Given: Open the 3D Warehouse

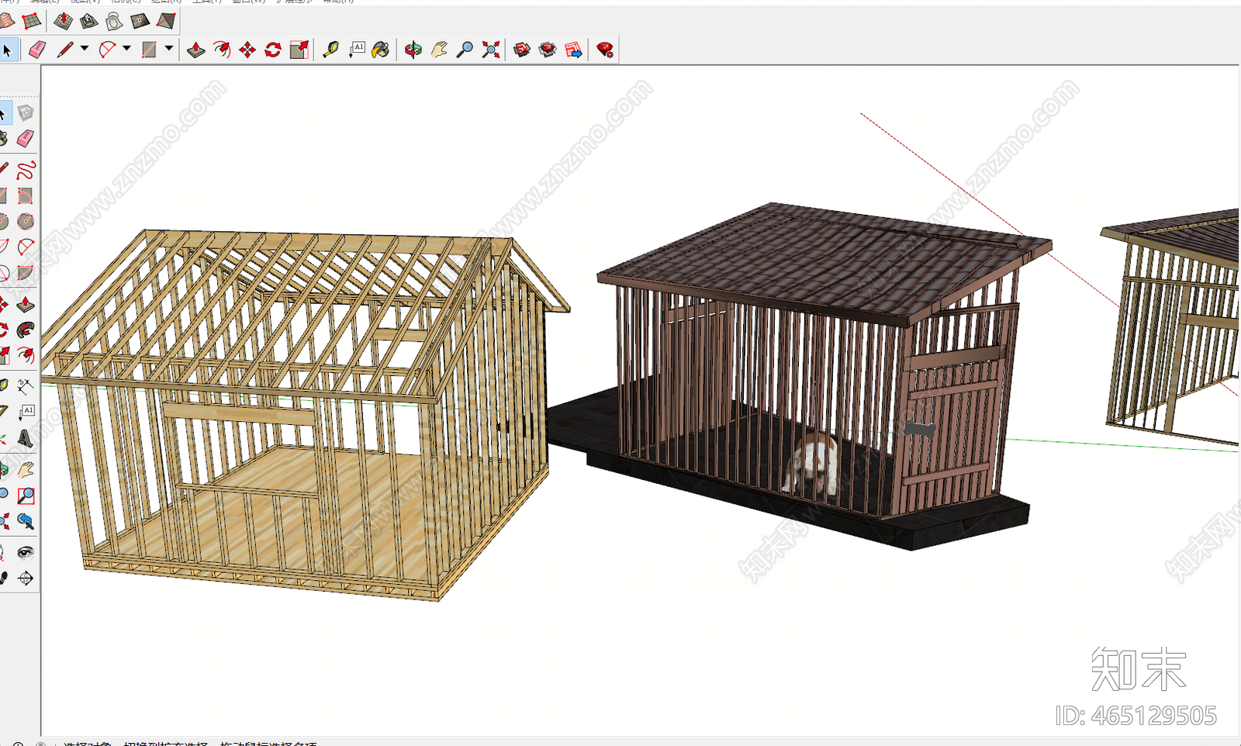Looking at the screenshot, I should 522,50.
